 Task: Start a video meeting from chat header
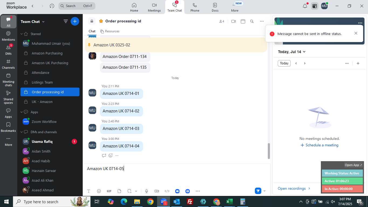pyautogui.click(x=234, y=21)
